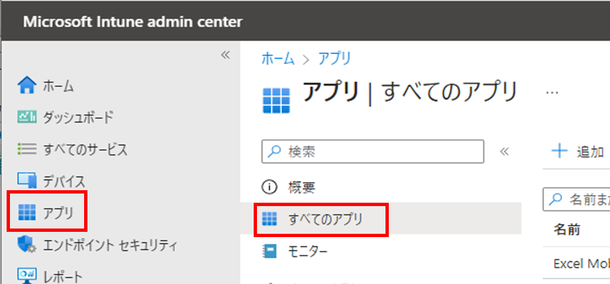The image size is (610, 284).
Task: Click the Dashboard chart icon
Action: tap(27, 117)
